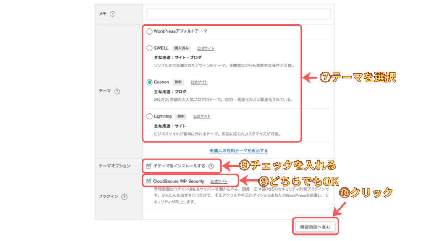This screenshot has height=241, width=430.
Task: Open the CloudSecure WP Security 公式サイト link
Action: point(219,182)
